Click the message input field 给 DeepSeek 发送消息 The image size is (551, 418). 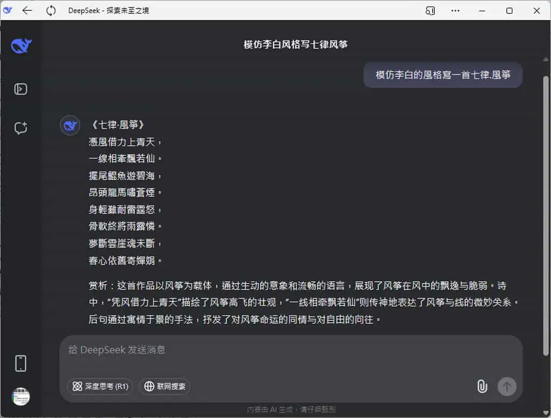pos(291,355)
